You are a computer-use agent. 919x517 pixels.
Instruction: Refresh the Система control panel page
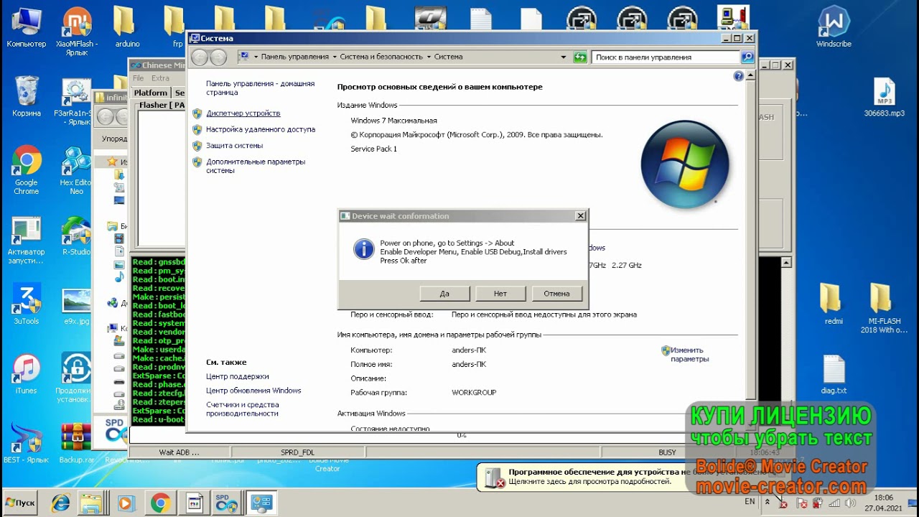click(x=580, y=57)
